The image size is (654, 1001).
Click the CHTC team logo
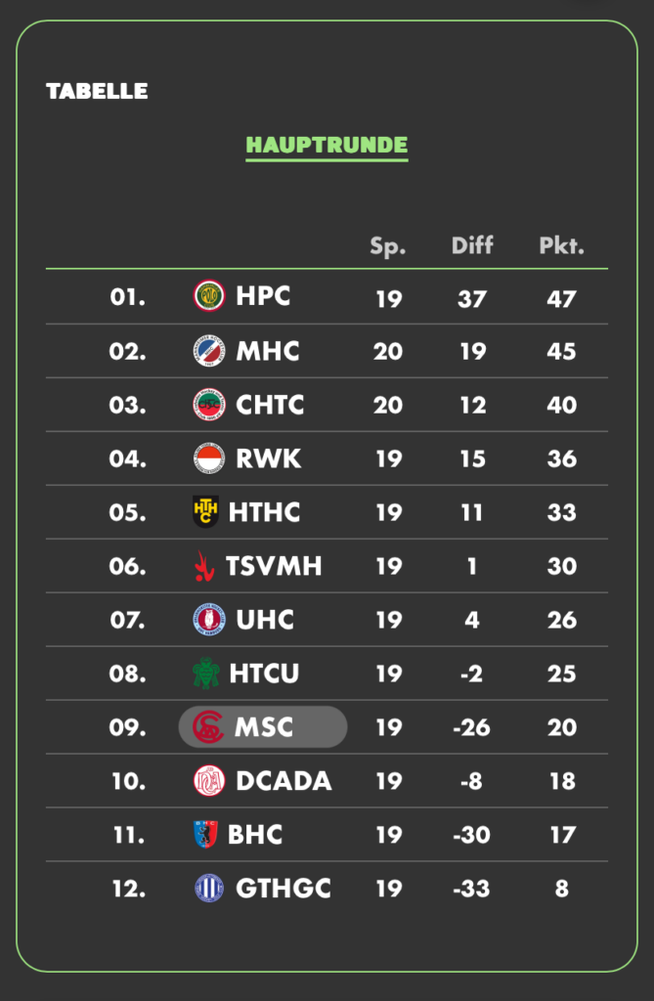[x=209, y=405]
